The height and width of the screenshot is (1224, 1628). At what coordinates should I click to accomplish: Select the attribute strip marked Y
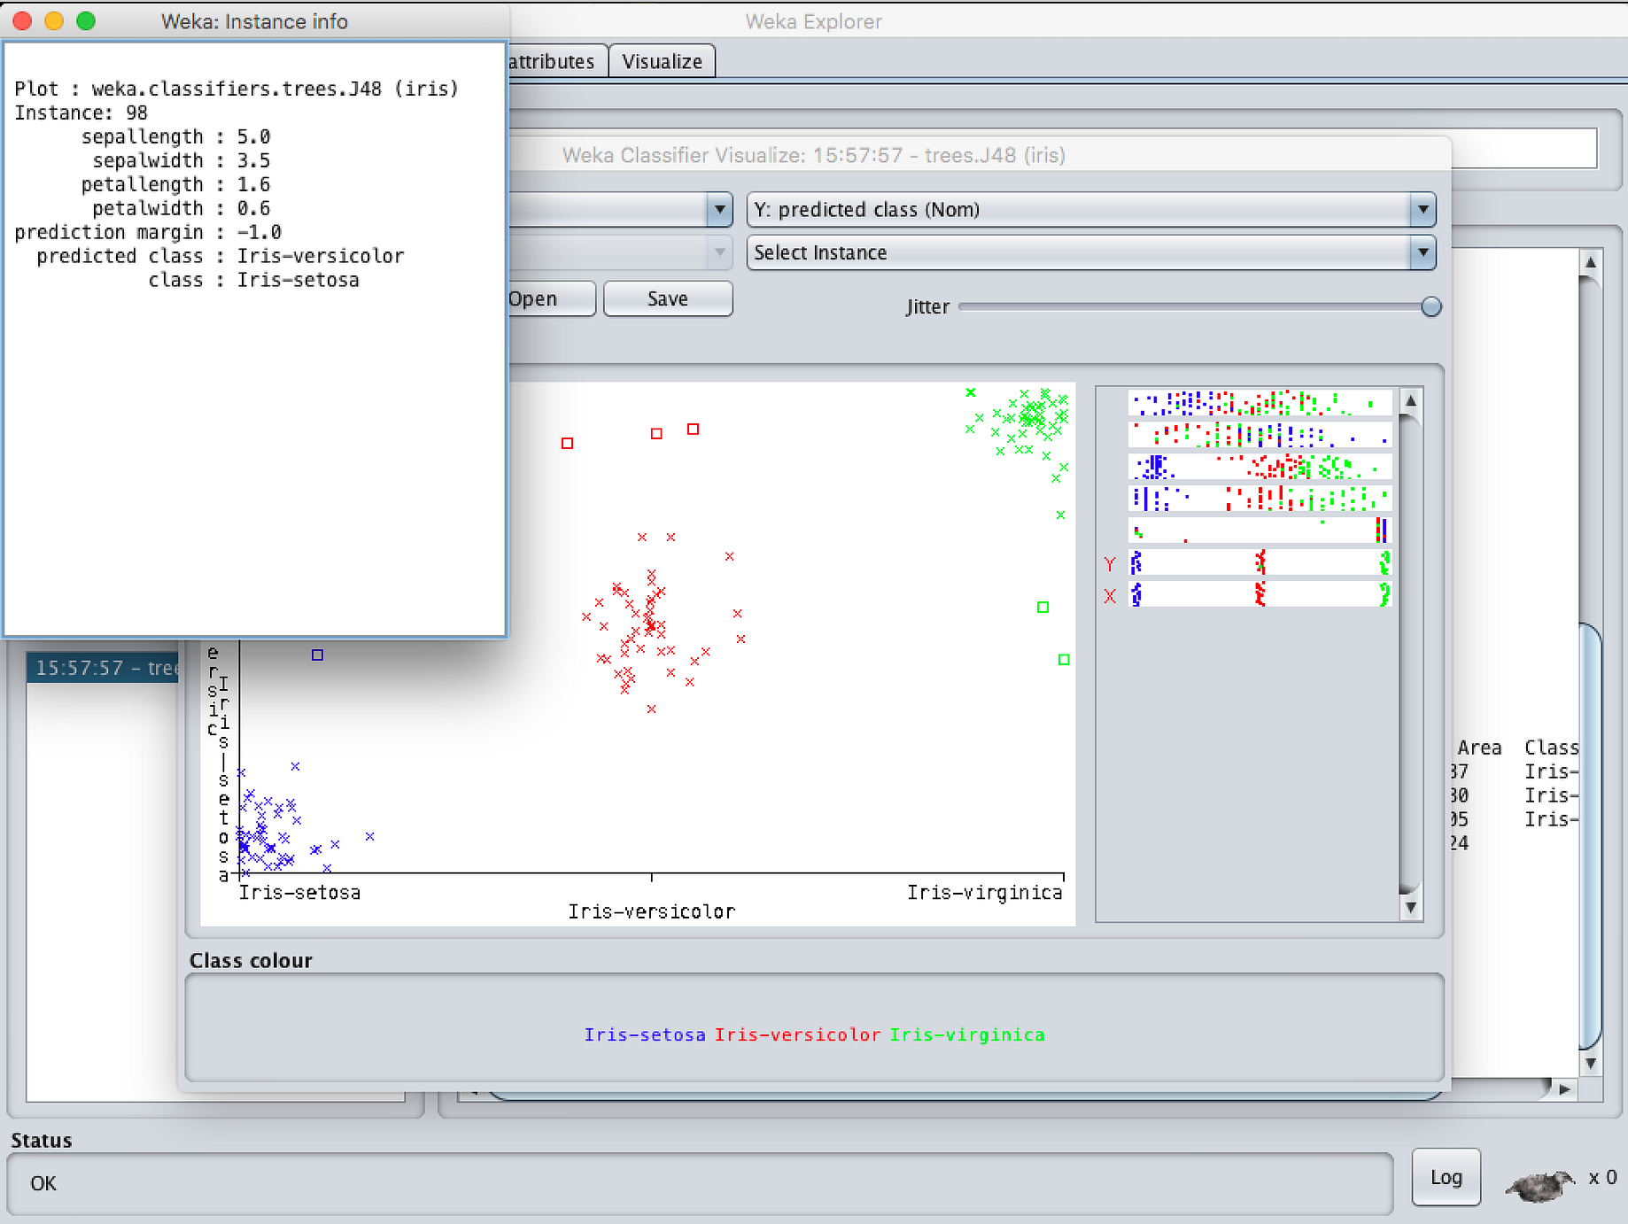point(1260,562)
